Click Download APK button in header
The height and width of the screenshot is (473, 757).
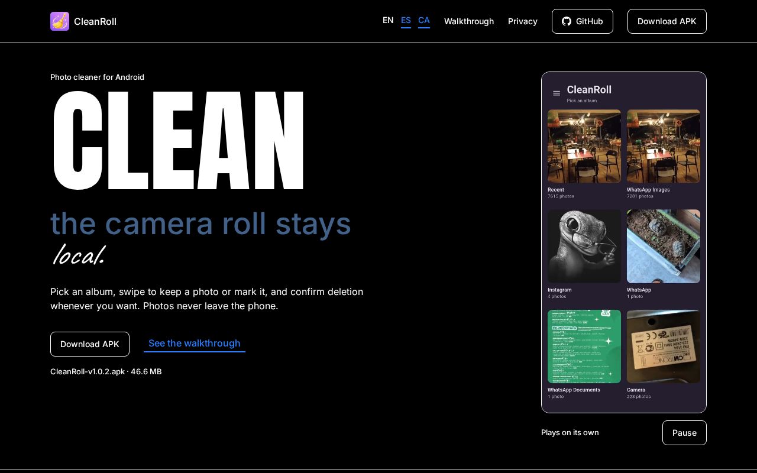[x=667, y=21]
